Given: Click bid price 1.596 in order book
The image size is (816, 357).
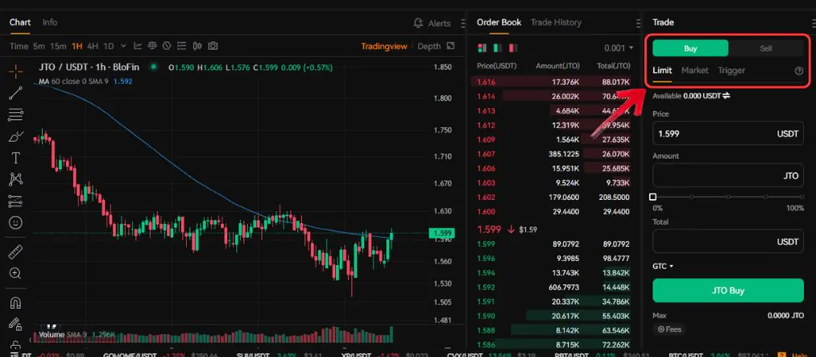Looking at the screenshot, I should tap(486, 258).
